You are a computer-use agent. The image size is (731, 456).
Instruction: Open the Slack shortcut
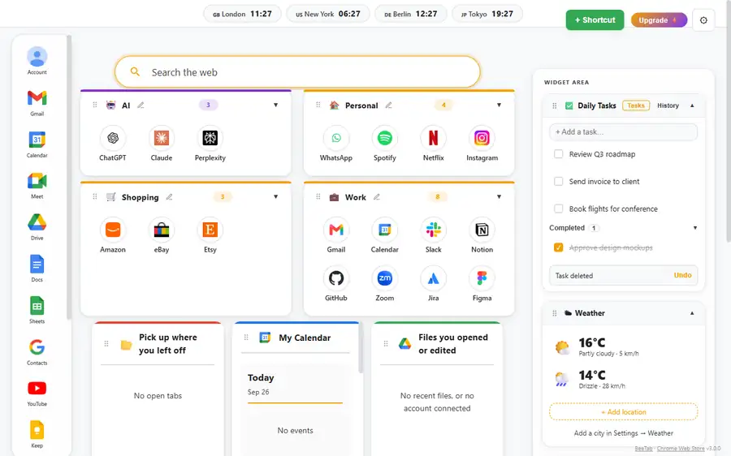[433, 235]
